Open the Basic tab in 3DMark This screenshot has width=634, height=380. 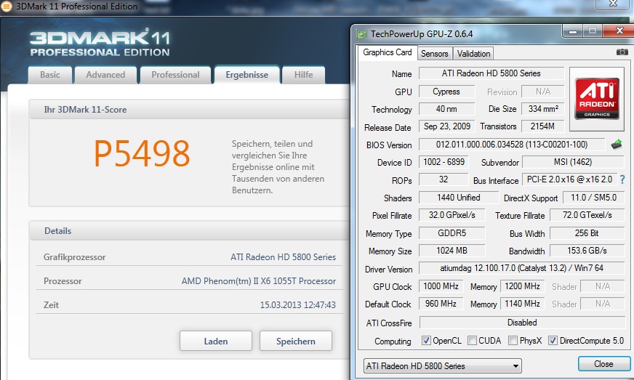pyautogui.click(x=49, y=75)
